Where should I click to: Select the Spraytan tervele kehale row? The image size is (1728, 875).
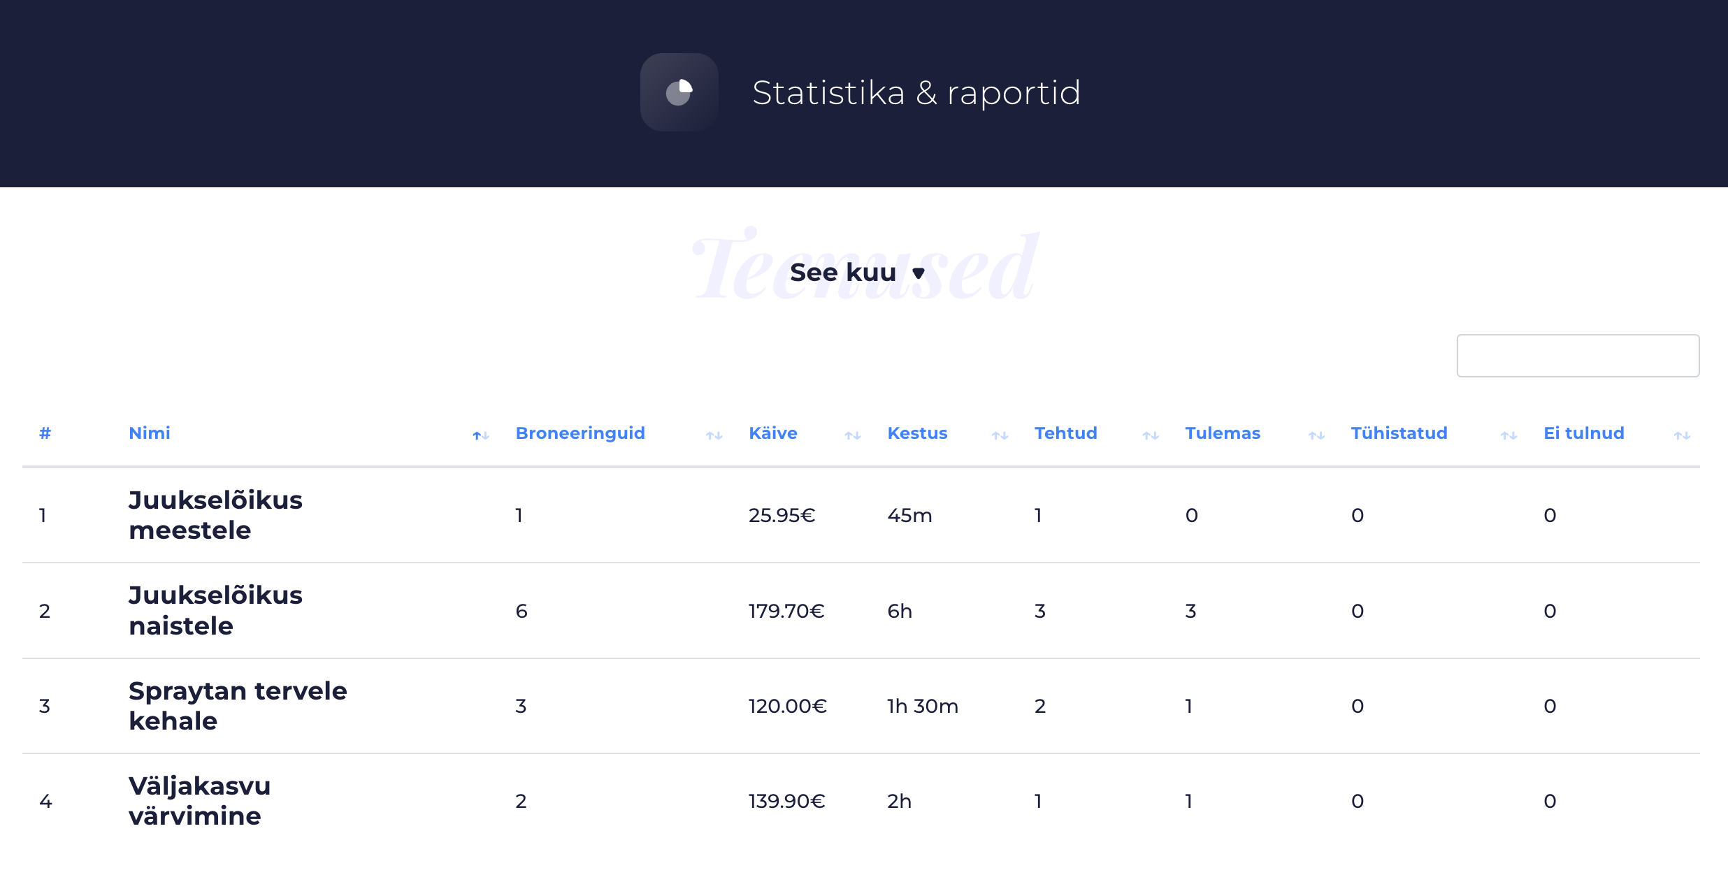238,706
